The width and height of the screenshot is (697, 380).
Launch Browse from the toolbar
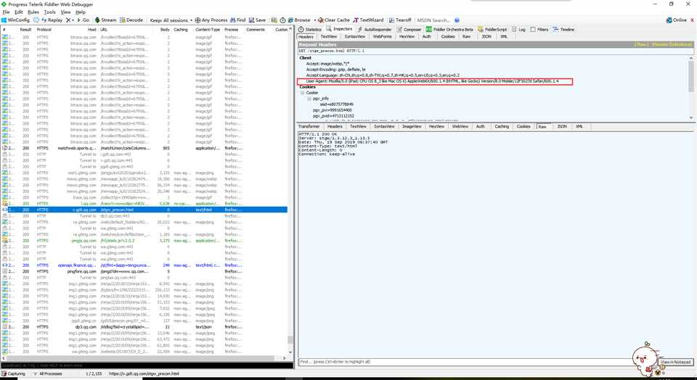coord(299,20)
